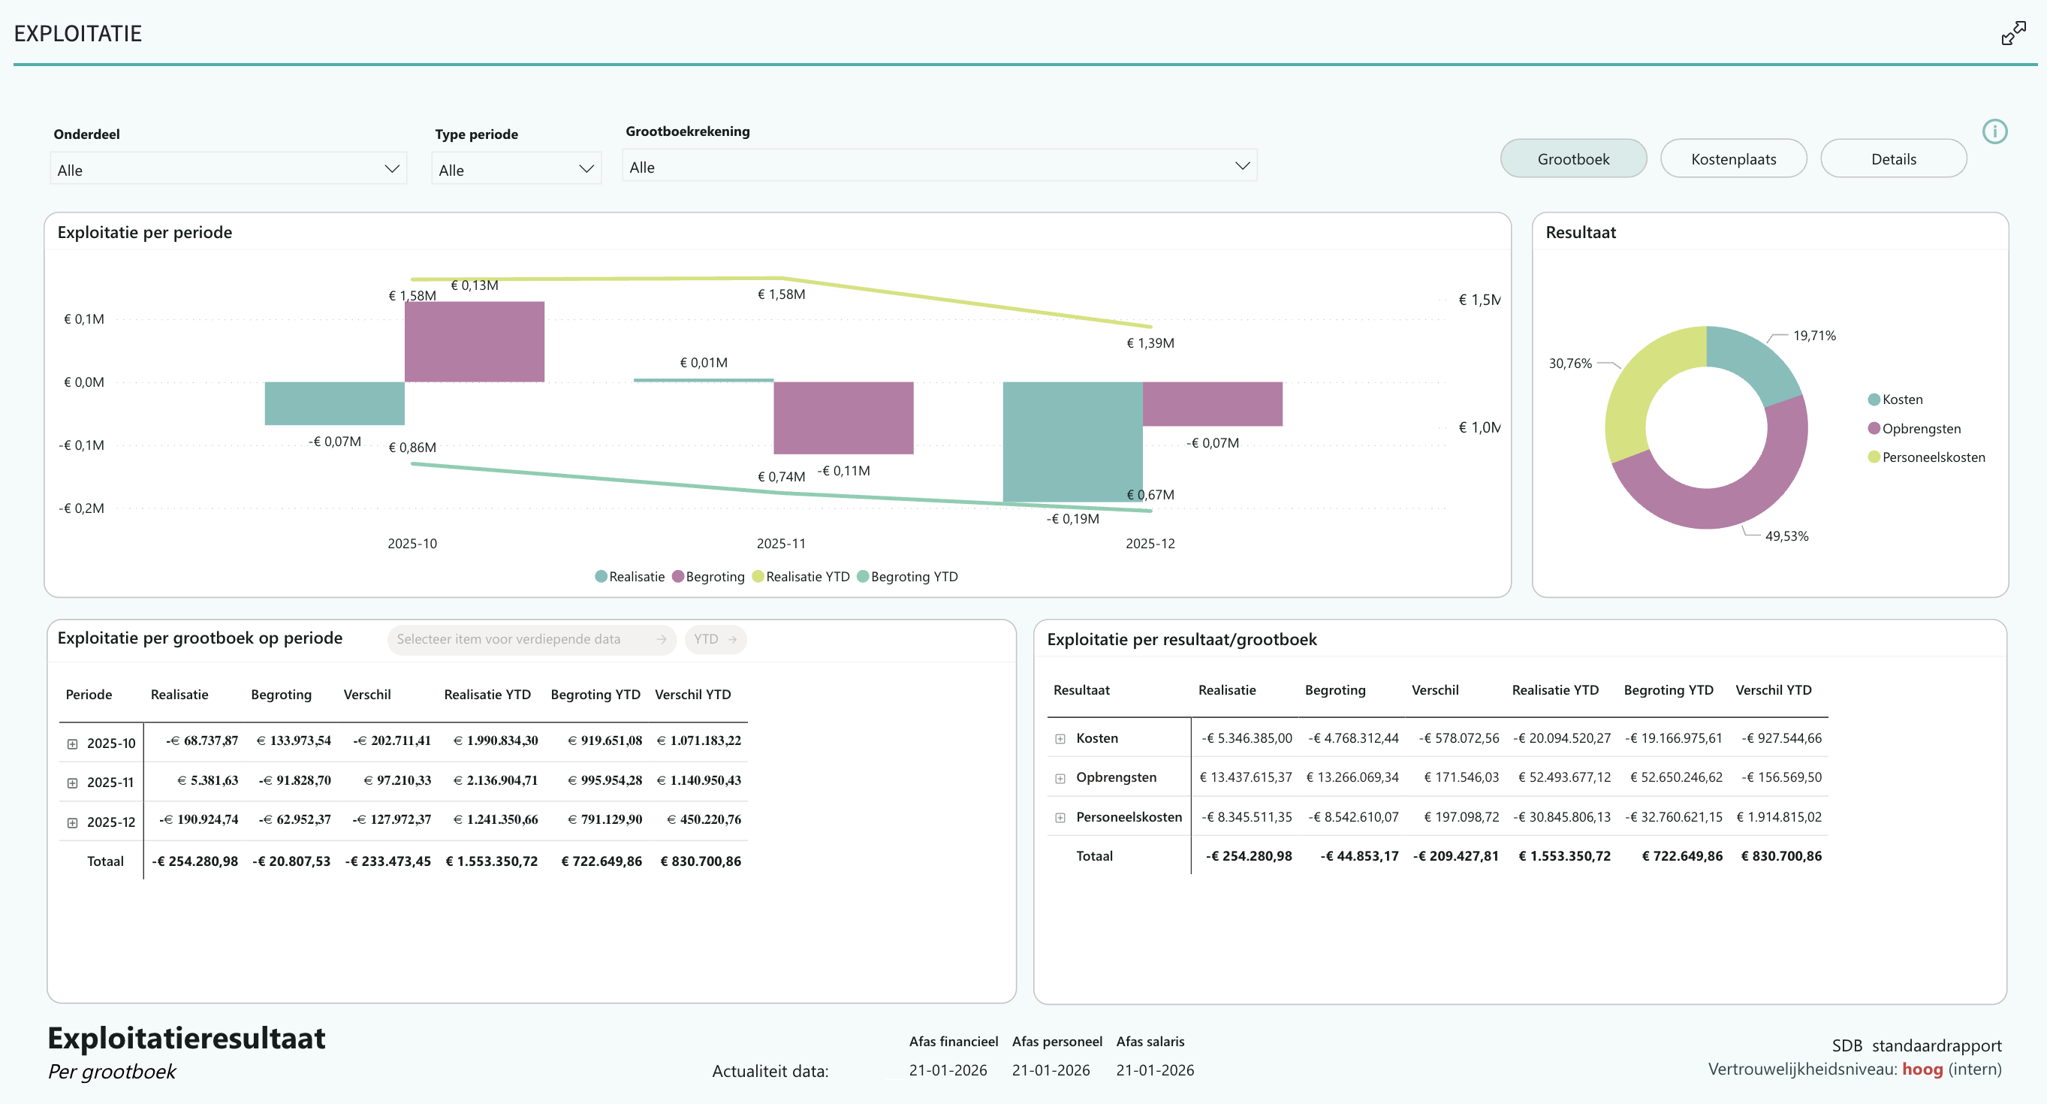Click the YTD drill-through button
2047x1104 pixels.
click(x=715, y=639)
